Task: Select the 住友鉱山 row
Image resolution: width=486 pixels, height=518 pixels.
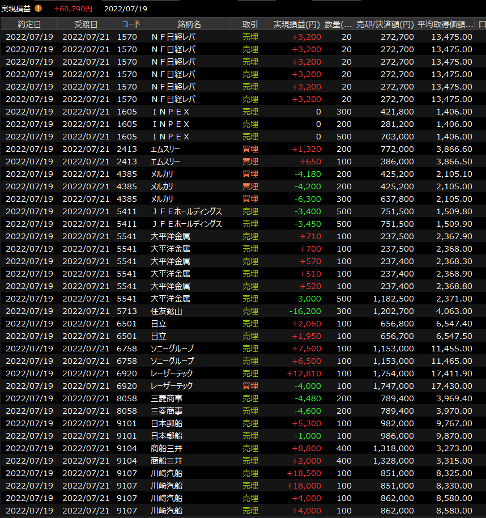Action: (167, 311)
